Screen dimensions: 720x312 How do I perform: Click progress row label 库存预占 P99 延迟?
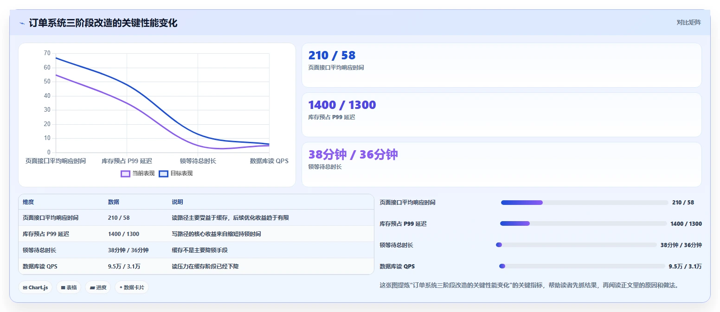pos(403,224)
